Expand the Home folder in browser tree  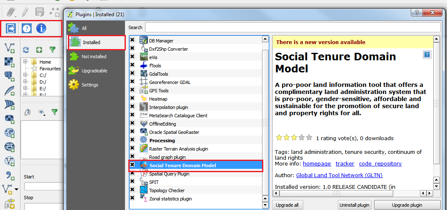point(25,62)
